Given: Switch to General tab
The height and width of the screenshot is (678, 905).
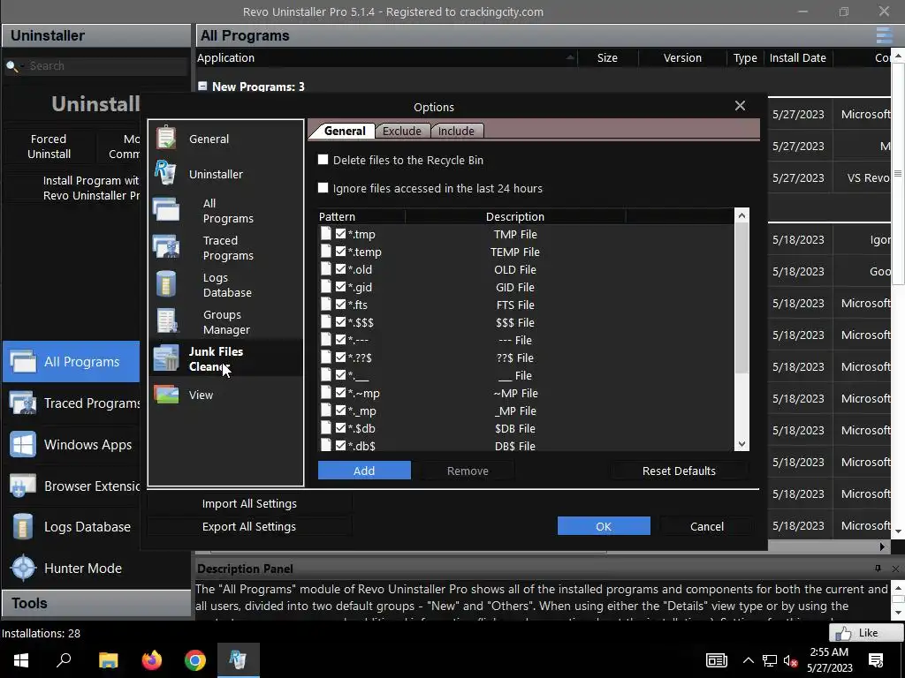Looking at the screenshot, I should [x=345, y=131].
